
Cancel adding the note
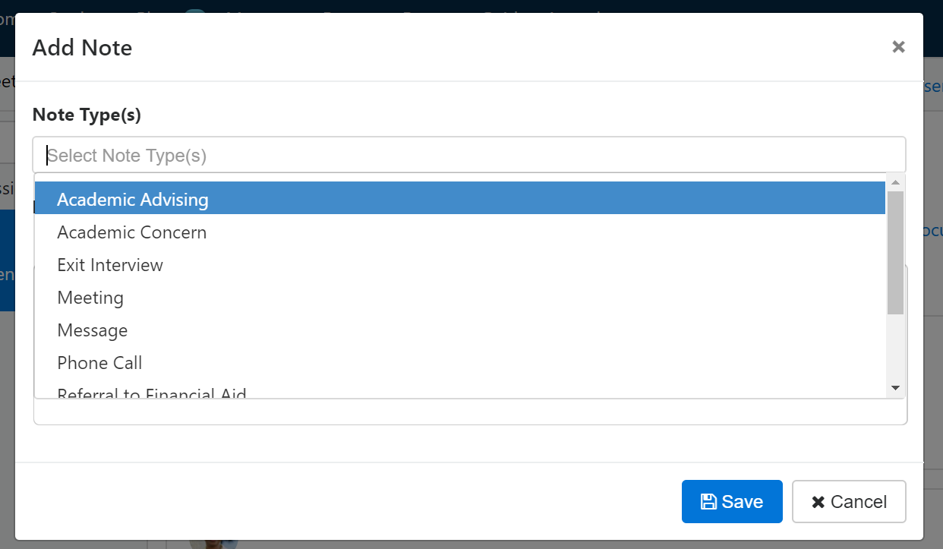point(849,502)
